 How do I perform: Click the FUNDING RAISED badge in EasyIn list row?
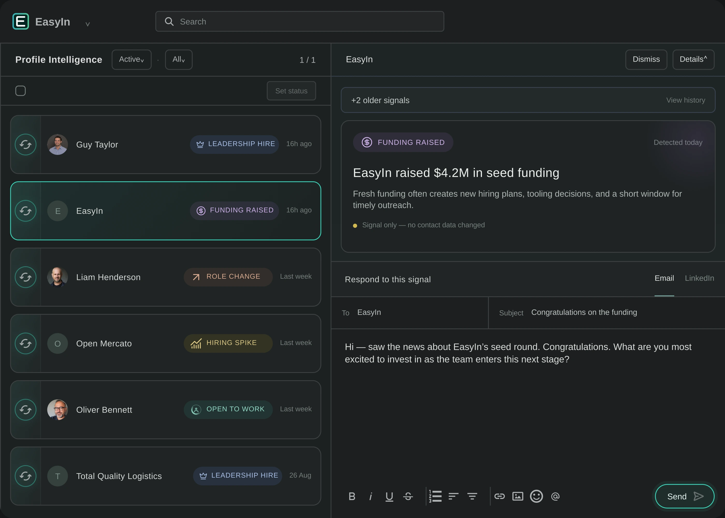(234, 211)
